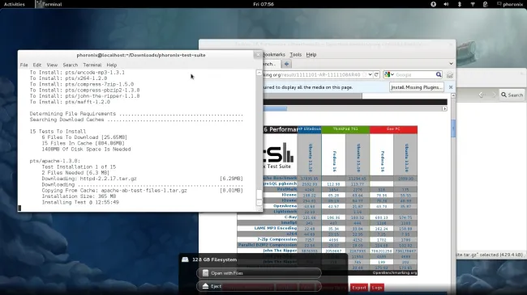Click the HP EliteBook column header
527x295 pixels.
[309, 129]
